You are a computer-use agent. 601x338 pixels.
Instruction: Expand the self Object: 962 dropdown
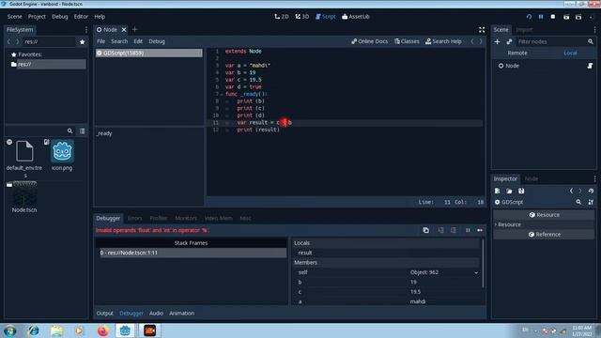tap(476, 272)
